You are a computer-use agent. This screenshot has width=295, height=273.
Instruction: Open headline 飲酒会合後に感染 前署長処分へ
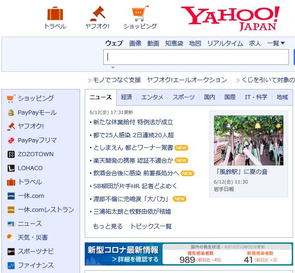coord(136,173)
